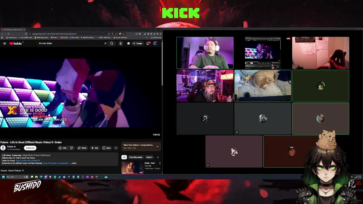363x204 pixels.
Task: Open the Prime Video bookmark
Action: coord(75,37)
